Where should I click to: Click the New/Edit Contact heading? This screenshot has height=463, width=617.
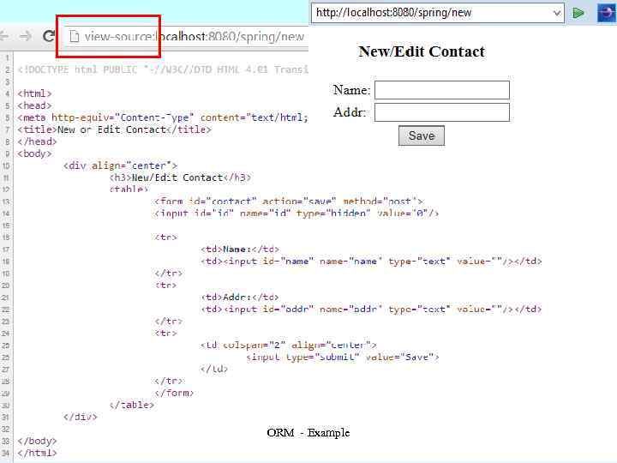tap(422, 51)
